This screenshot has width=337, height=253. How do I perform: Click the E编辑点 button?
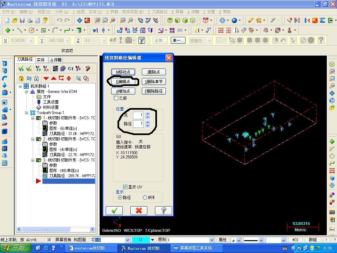pos(123,82)
